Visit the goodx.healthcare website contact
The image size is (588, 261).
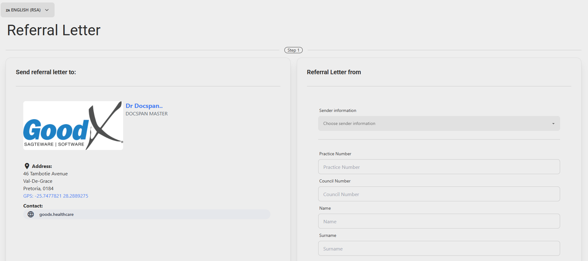(56, 214)
